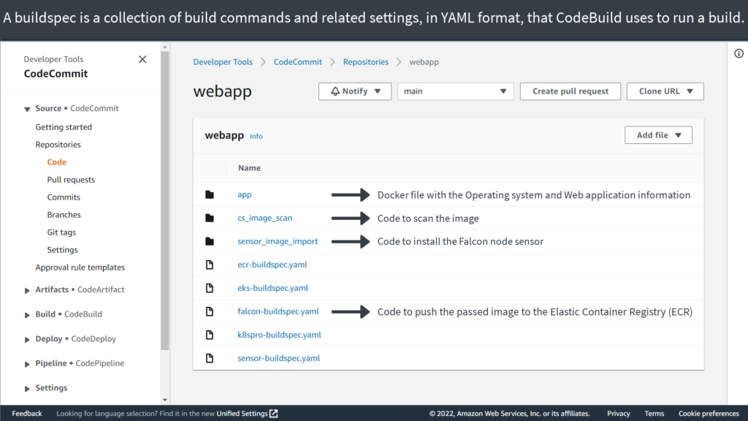Open the ecr-buildspec.yaml file
Viewport: 748px width, 421px height.
[x=272, y=265]
